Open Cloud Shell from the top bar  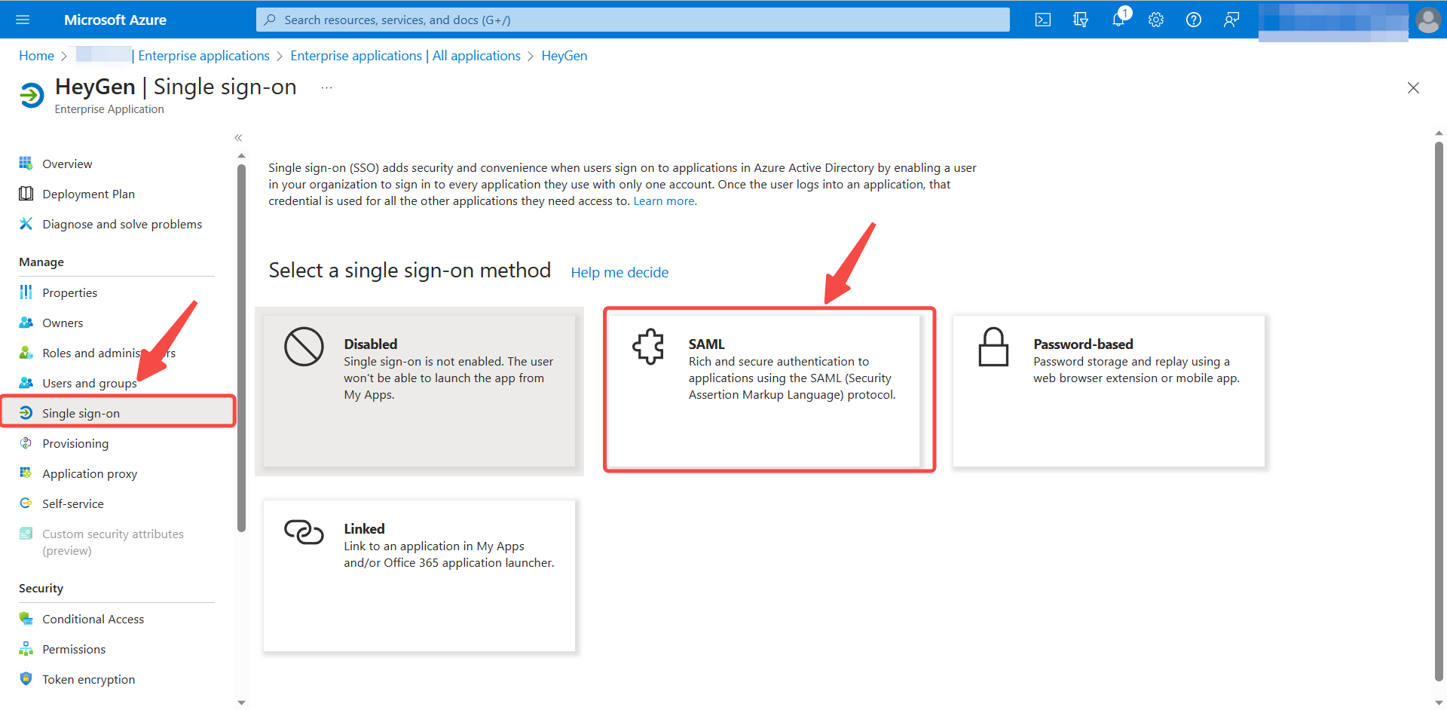click(x=1043, y=20)
